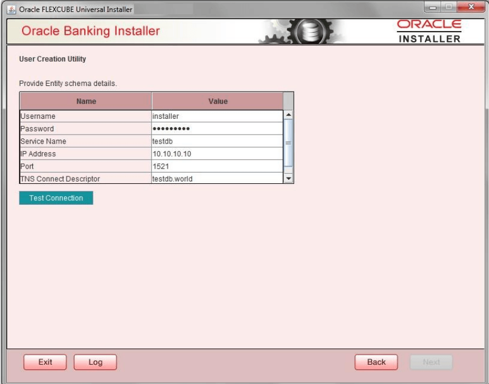Click the 'Username' name cell

click(86, 117)
